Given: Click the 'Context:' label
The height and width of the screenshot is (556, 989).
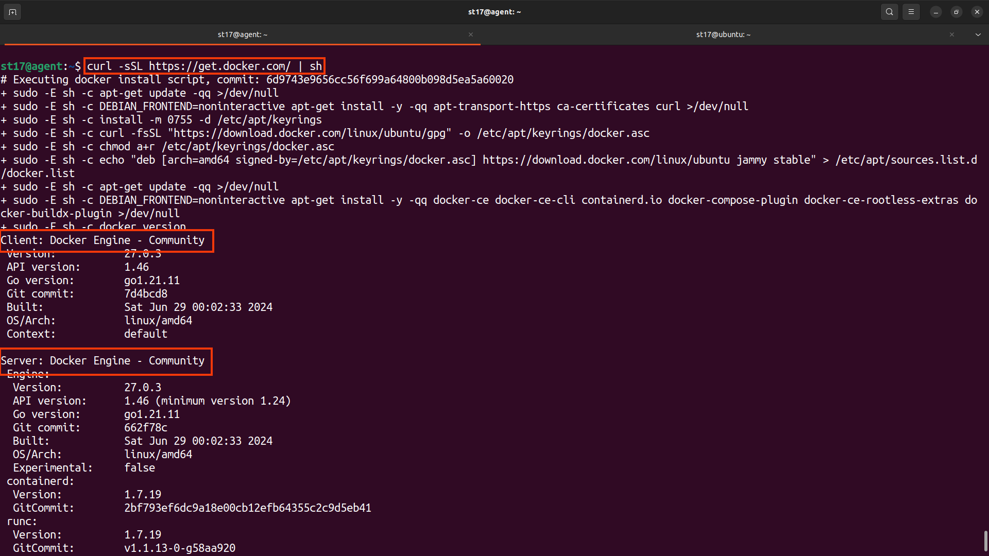Looking at the screenshot, I should tap(31, 334).
